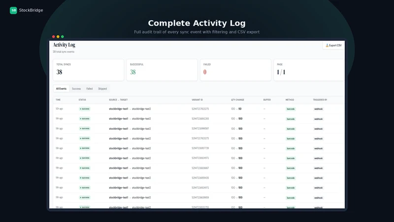
Task: Click the webhook badge in row 52947216957739
Action: click(x=318, y=148)
